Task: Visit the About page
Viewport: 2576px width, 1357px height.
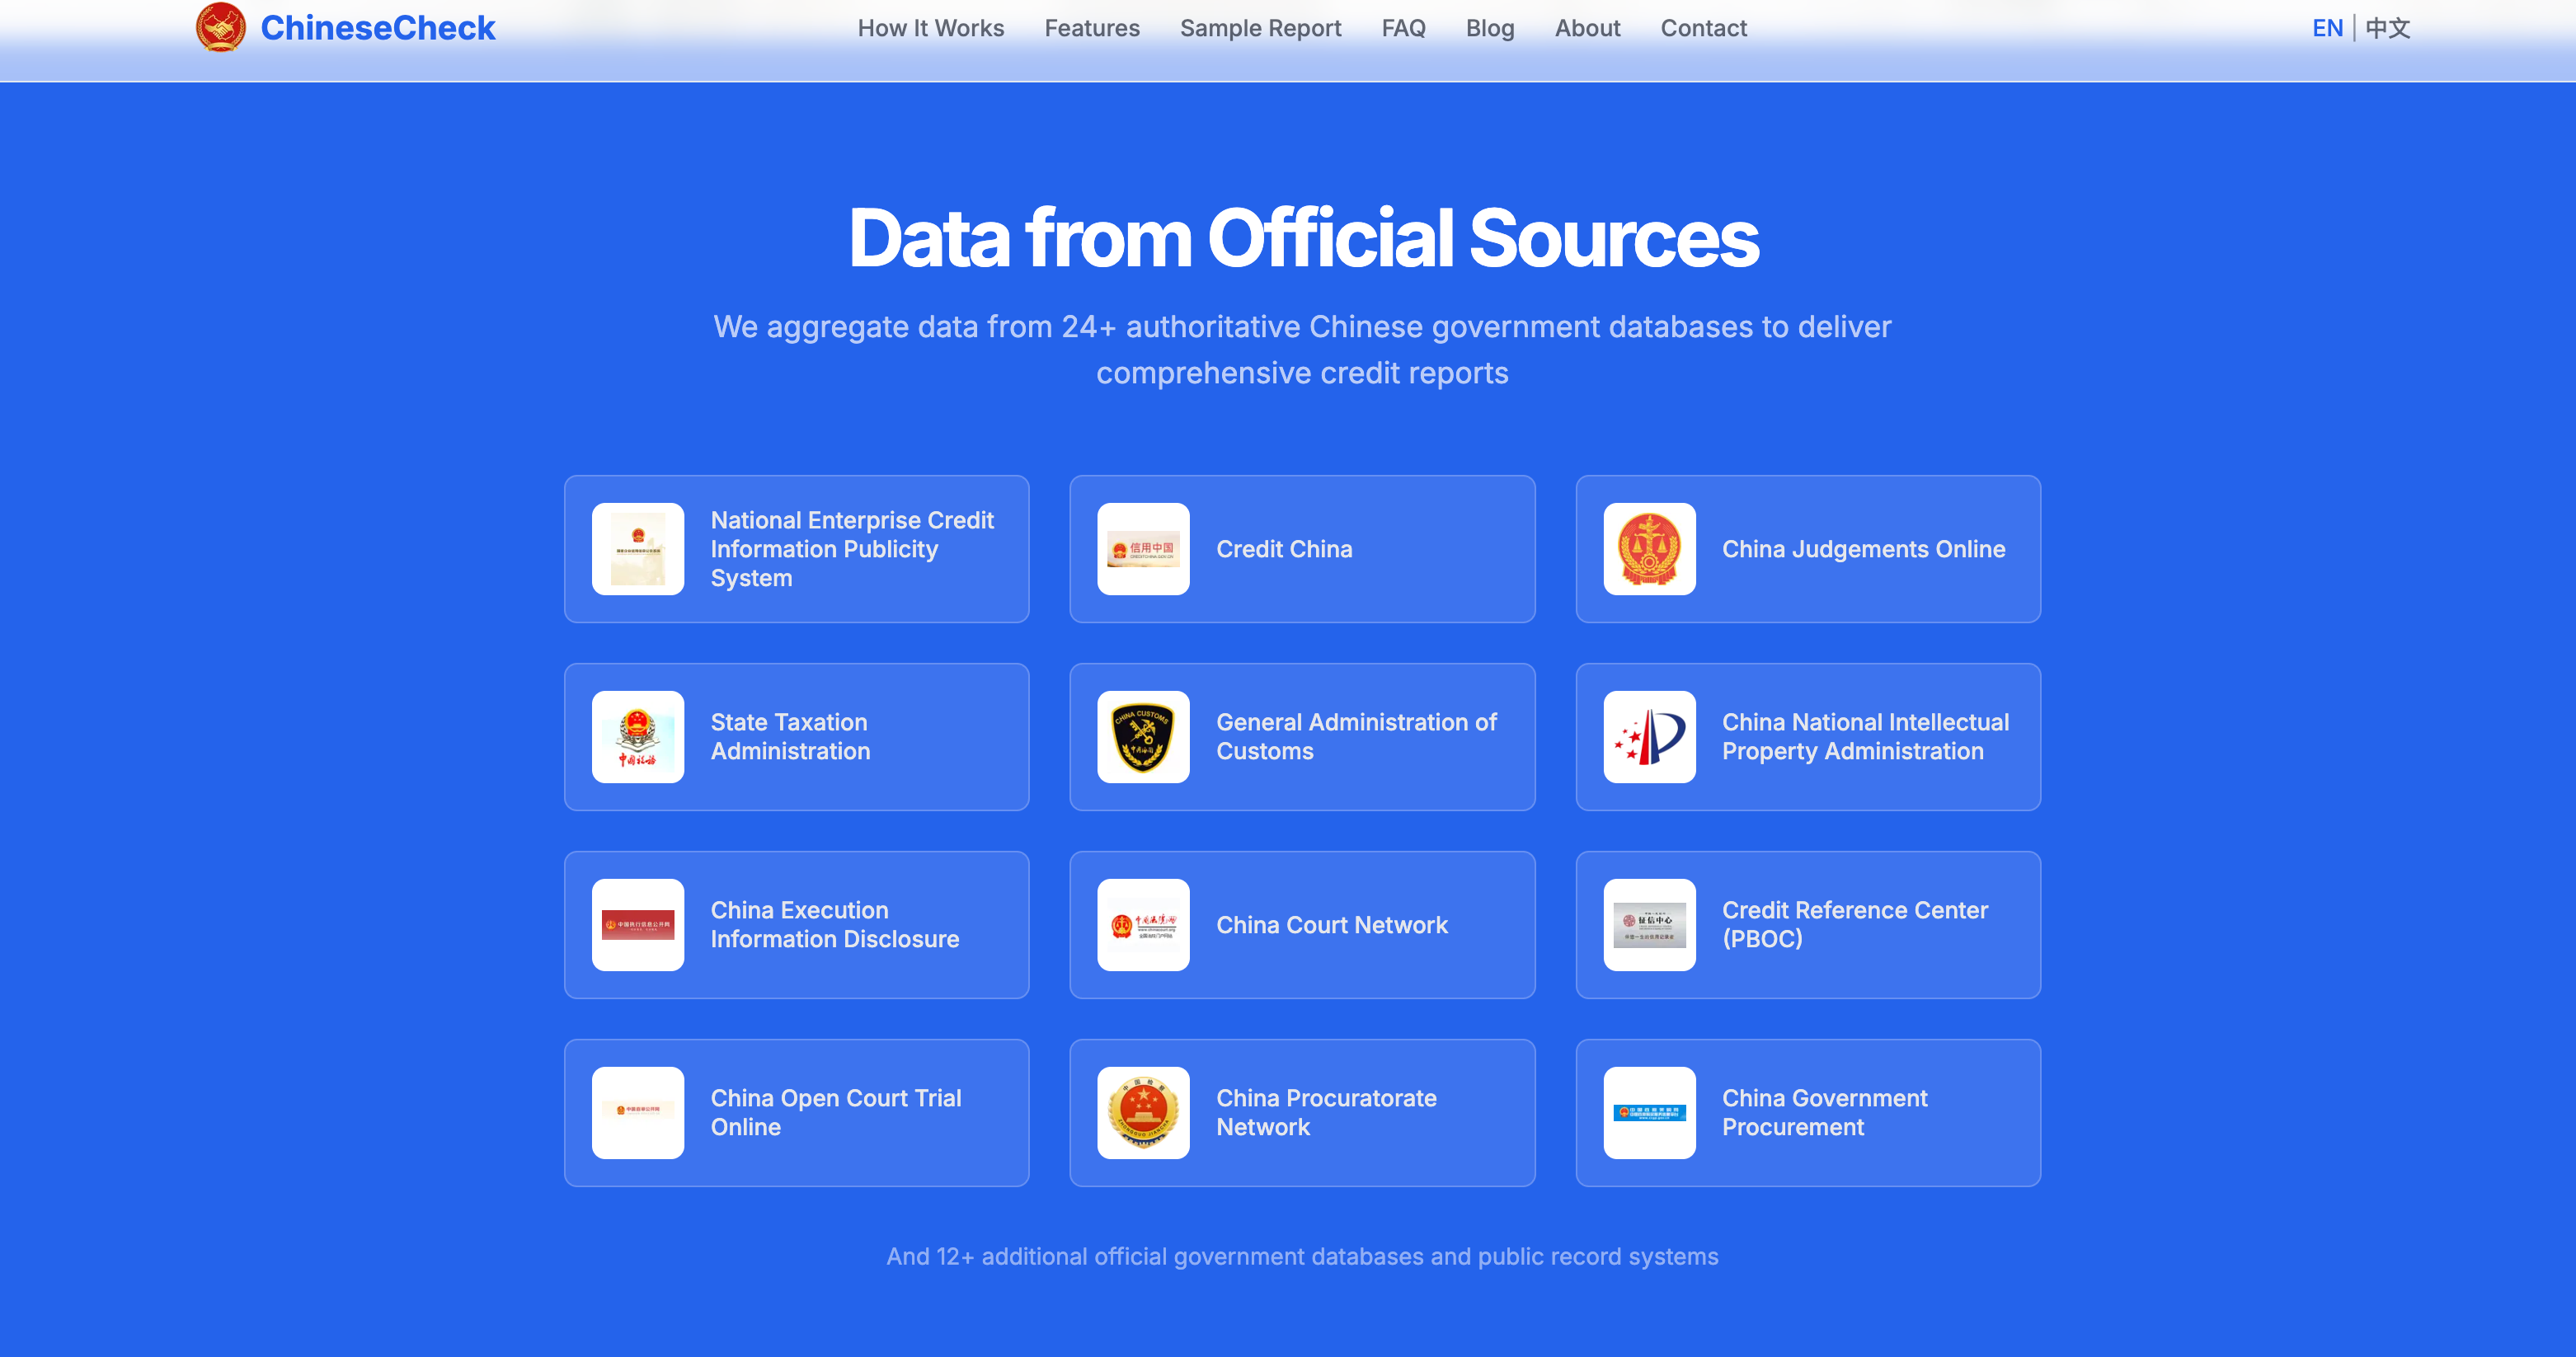Action: [1588, 28]
